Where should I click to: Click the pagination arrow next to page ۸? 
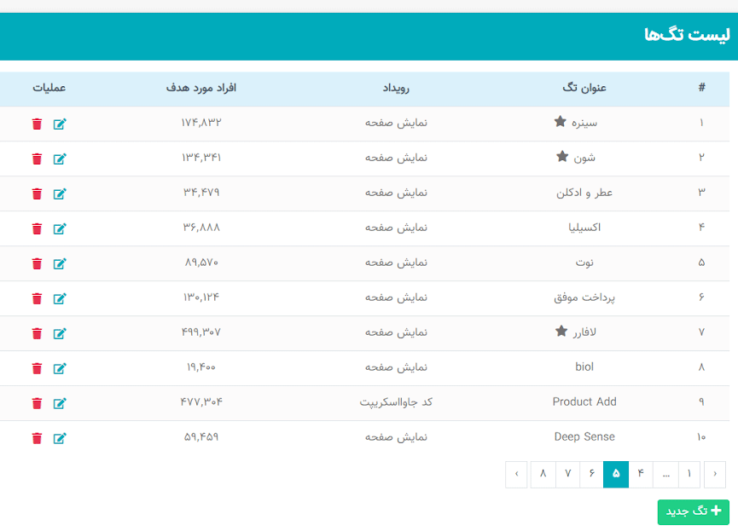coord(516,474)
